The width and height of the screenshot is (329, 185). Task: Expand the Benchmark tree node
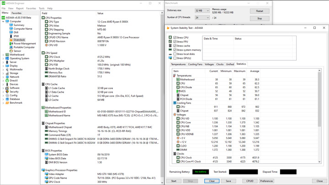point(3,103)
